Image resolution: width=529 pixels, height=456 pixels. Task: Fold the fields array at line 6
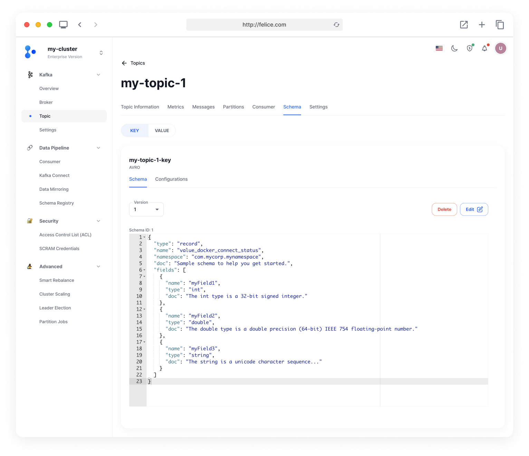pyautogui.click(x=144, y=270)
